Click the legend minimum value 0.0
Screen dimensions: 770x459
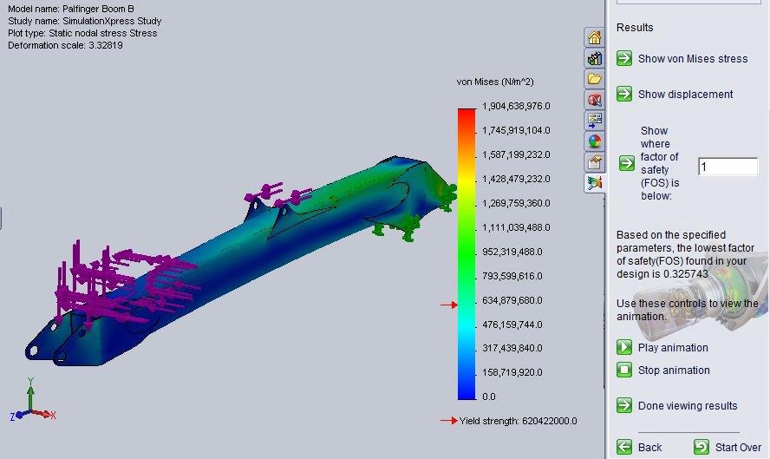coord(488,397)
